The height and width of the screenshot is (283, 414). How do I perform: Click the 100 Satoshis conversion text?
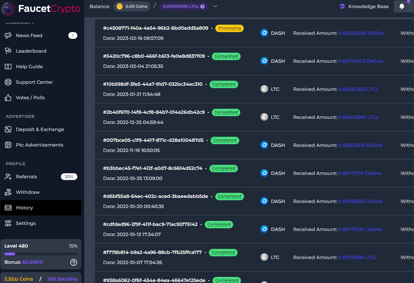(63, 279)
